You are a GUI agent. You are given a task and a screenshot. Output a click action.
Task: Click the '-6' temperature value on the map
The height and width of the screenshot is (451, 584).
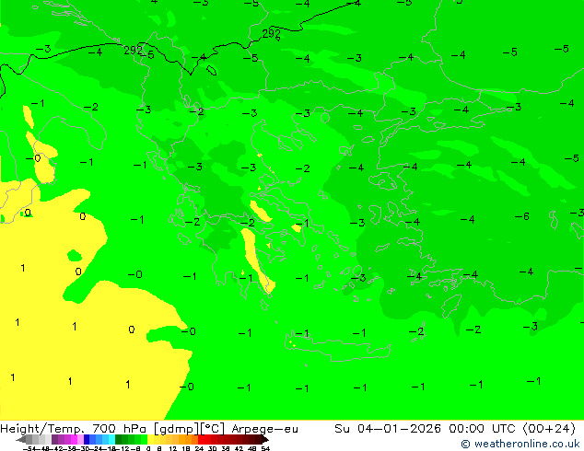pyautogui.click(x=521, y=216)
